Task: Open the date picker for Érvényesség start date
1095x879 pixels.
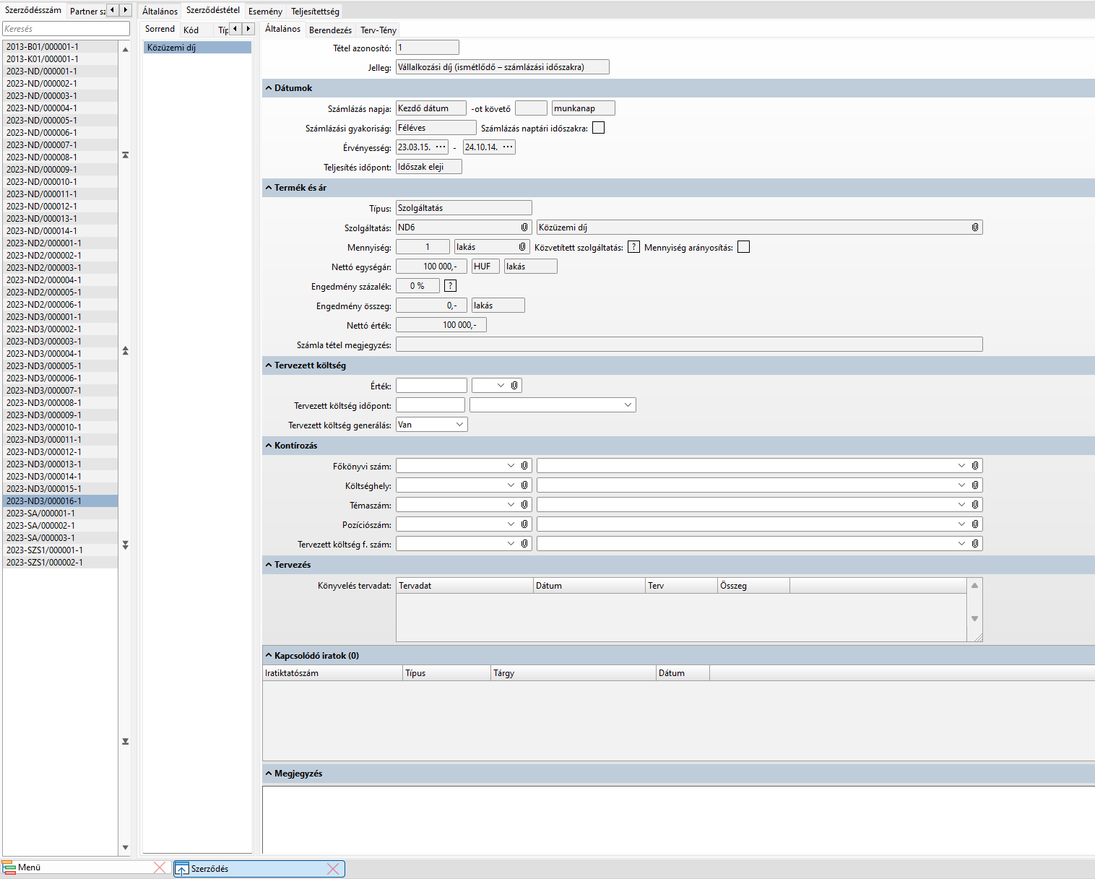Action: pyautogui.click(x=440, y=147)
